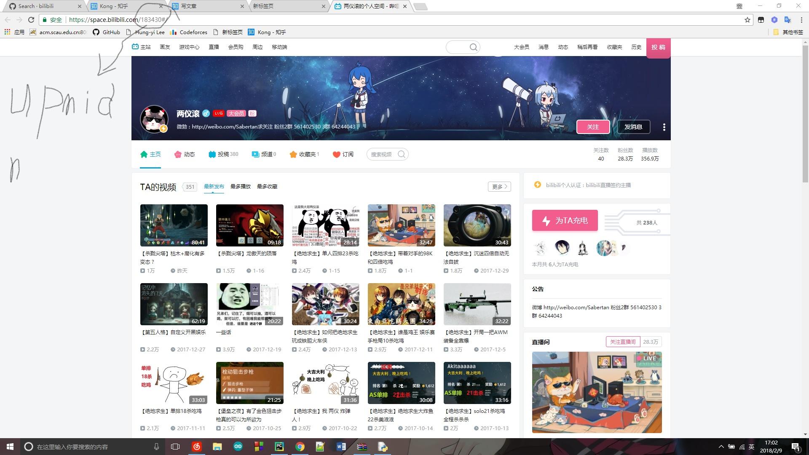The height and width of the screenshot is (455, 809).
Task: Sort videos by 最新发布
Action: pyautogui.click(x=214, y=187)
